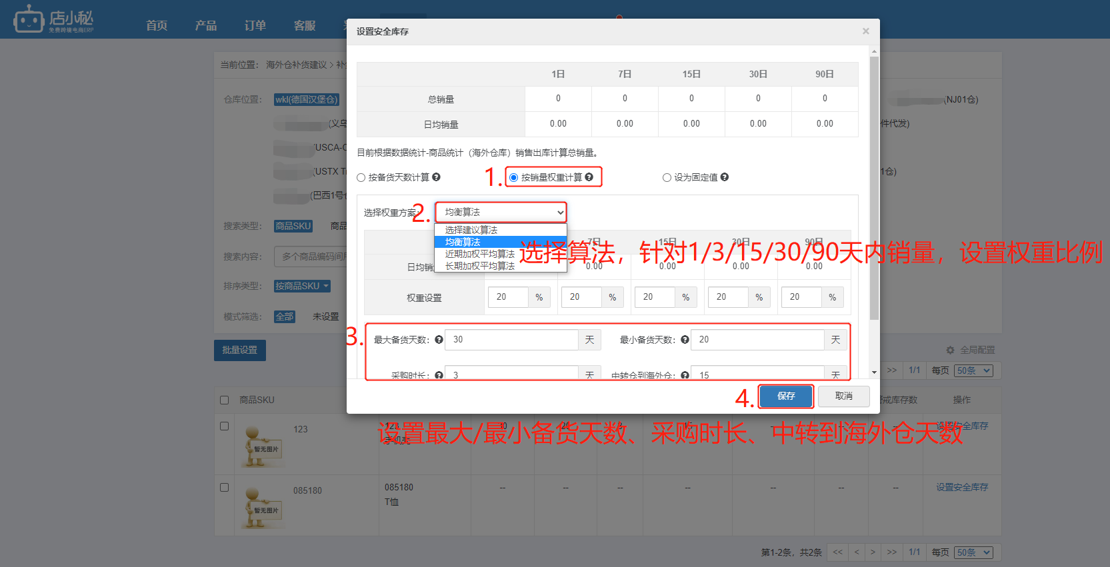Click 设置安全库存 link for row 085180
Image resolution: width=1110 pixels, height=567 pixels.
point(962,487)
